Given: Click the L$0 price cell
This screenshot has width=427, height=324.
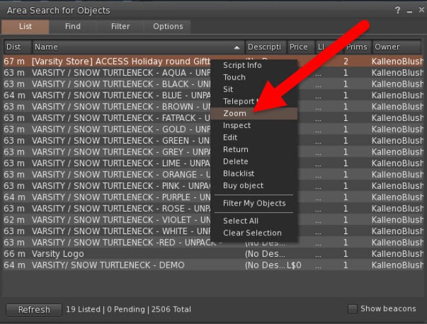Looking at the screenshot, I should [x=294, y=265].
